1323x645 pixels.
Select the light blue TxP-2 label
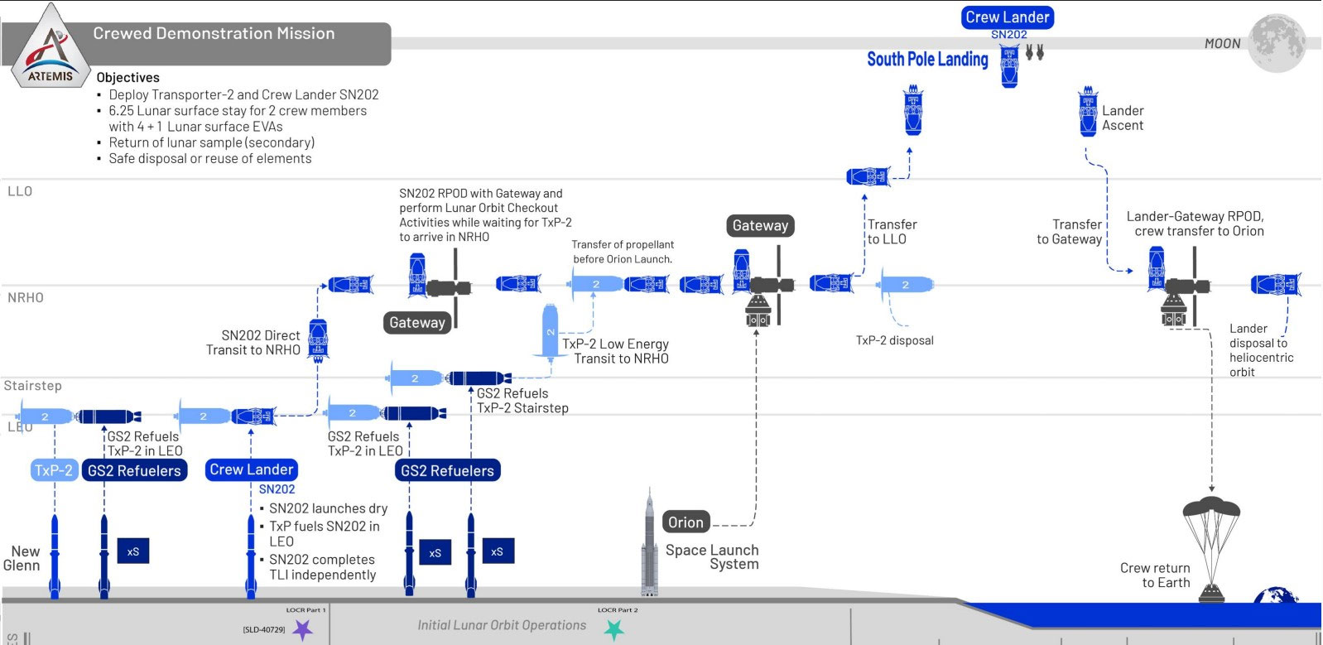point(53,470)
